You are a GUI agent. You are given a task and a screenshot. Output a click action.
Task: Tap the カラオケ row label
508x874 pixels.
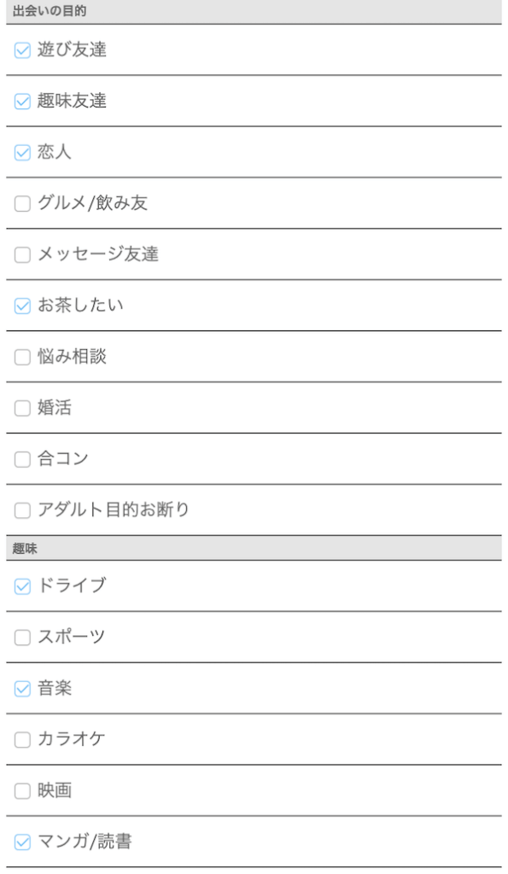click(69, 739)
